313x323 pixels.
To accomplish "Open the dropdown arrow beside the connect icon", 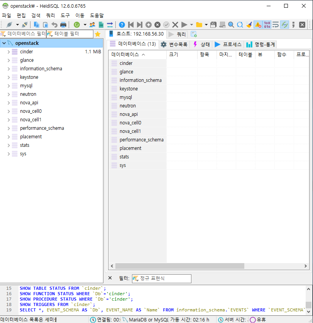I will pyautogui.click(x=17, y=25).
